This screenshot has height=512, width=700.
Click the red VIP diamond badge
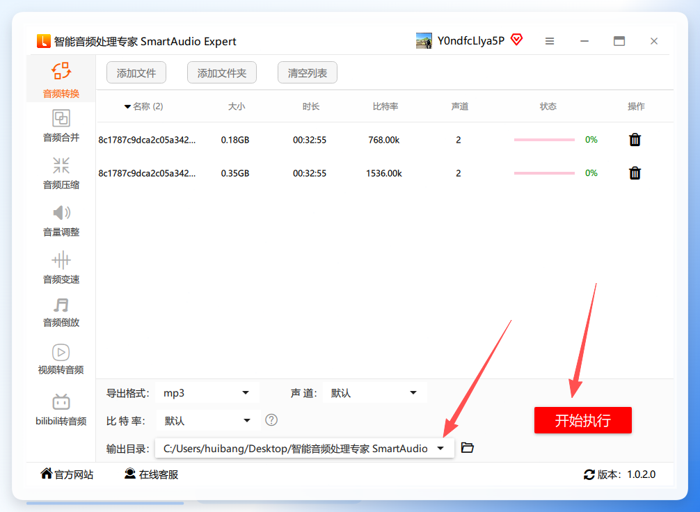pyautogui.click(x=516, y=40)
